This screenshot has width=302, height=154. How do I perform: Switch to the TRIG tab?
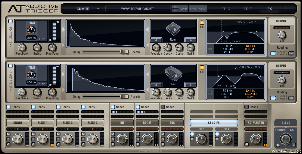tap(226, 9)
